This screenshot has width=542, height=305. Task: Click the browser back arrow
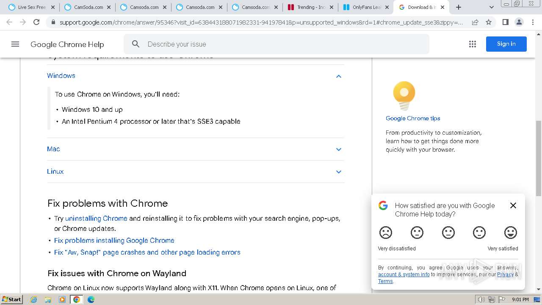(x=9, y=22)
